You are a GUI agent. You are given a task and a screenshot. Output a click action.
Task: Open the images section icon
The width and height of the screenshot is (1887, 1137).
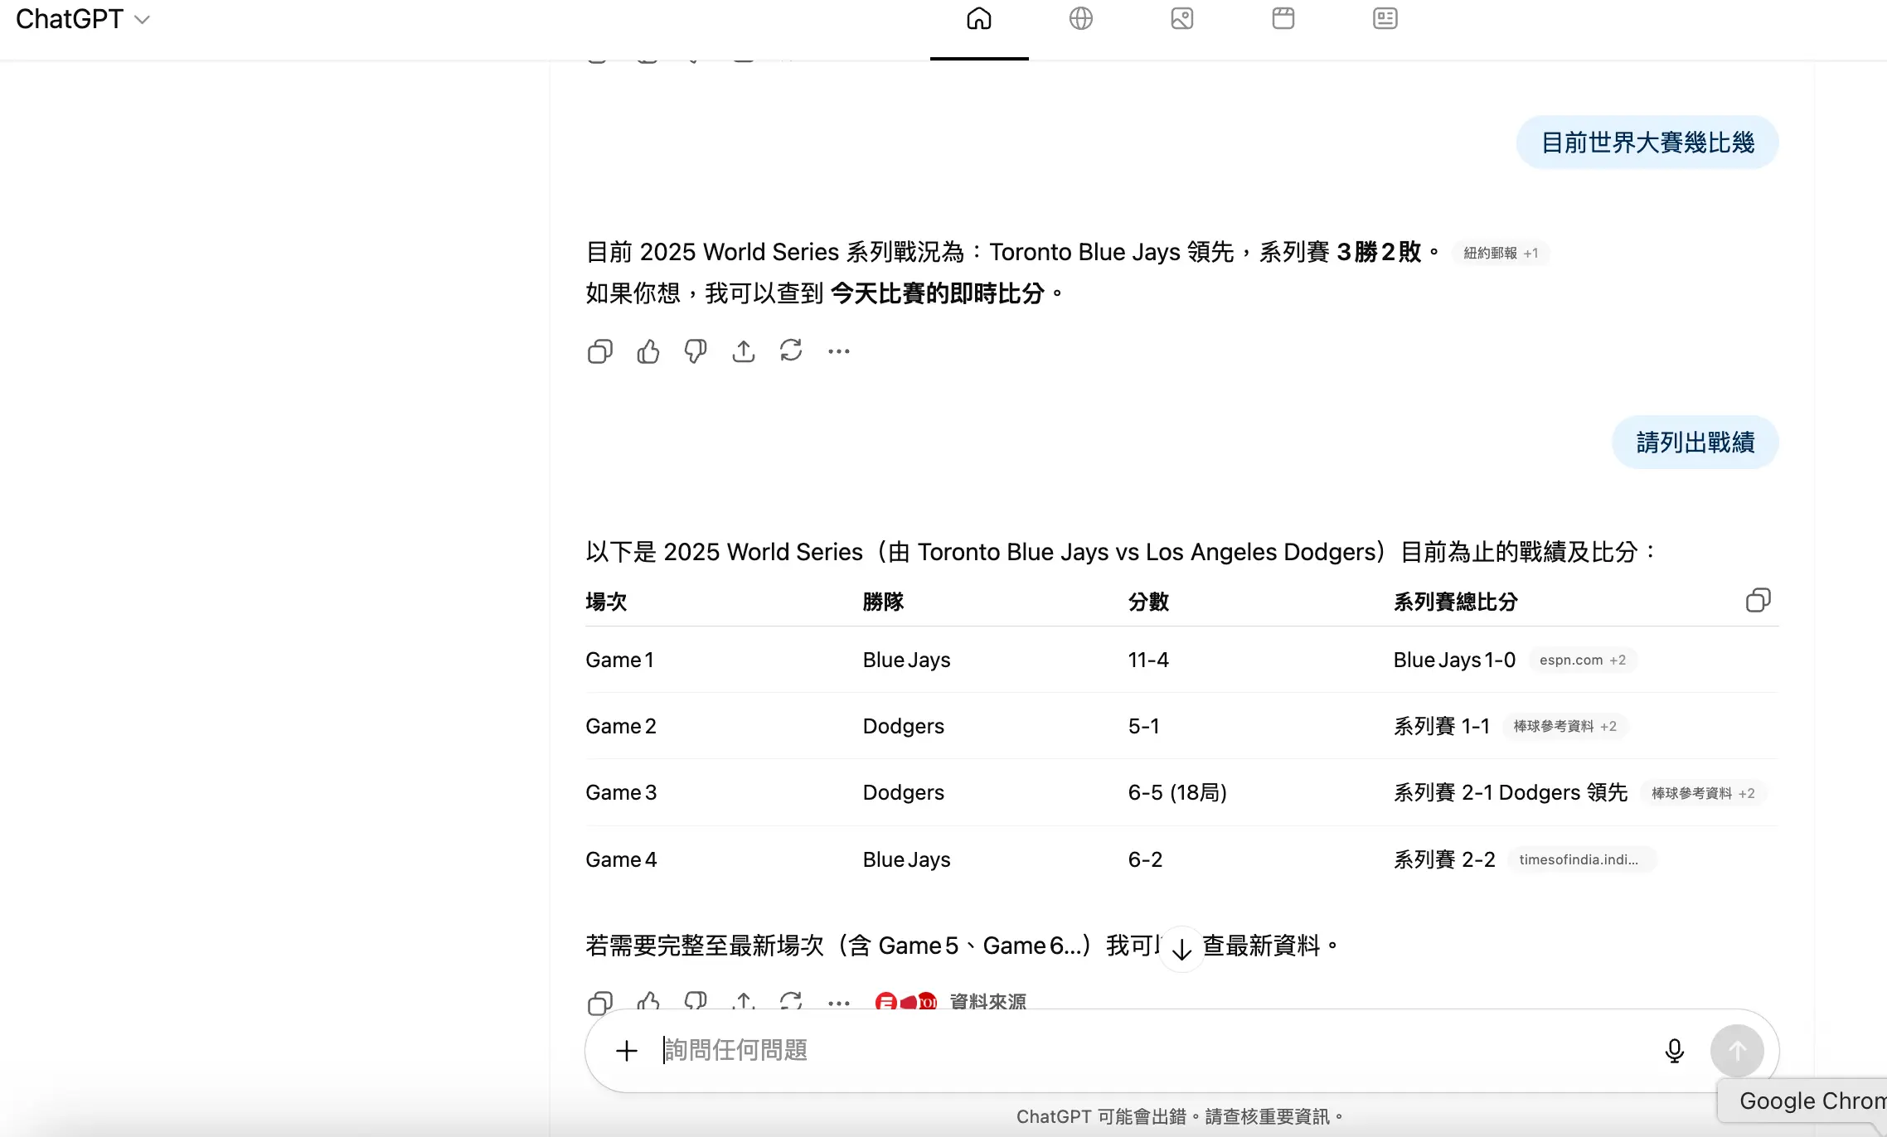pos(1181,18)
